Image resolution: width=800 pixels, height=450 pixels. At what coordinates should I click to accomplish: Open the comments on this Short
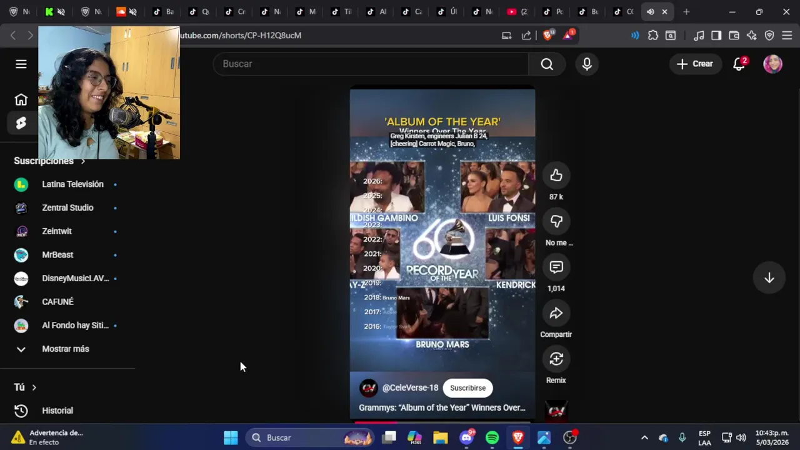coord(556,267)
